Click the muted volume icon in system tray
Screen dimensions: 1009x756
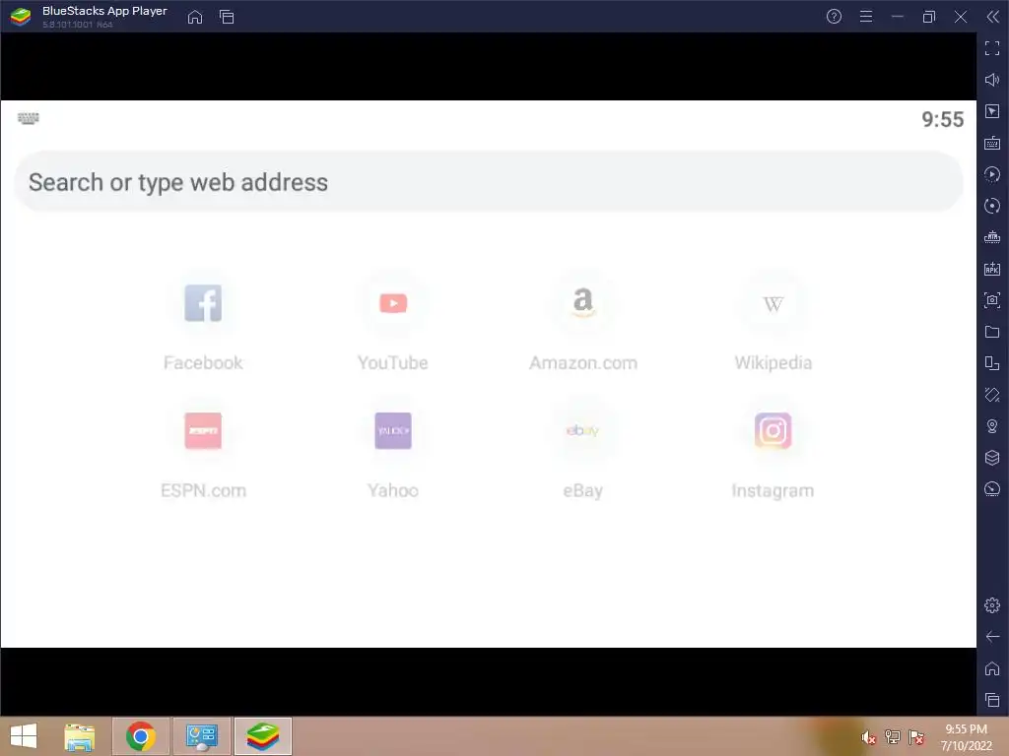pyautogui.click(x=868, y=737)
